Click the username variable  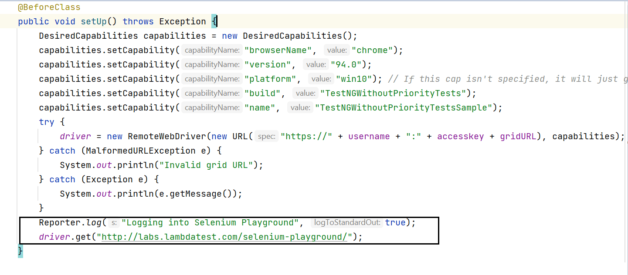coord(369,136)
